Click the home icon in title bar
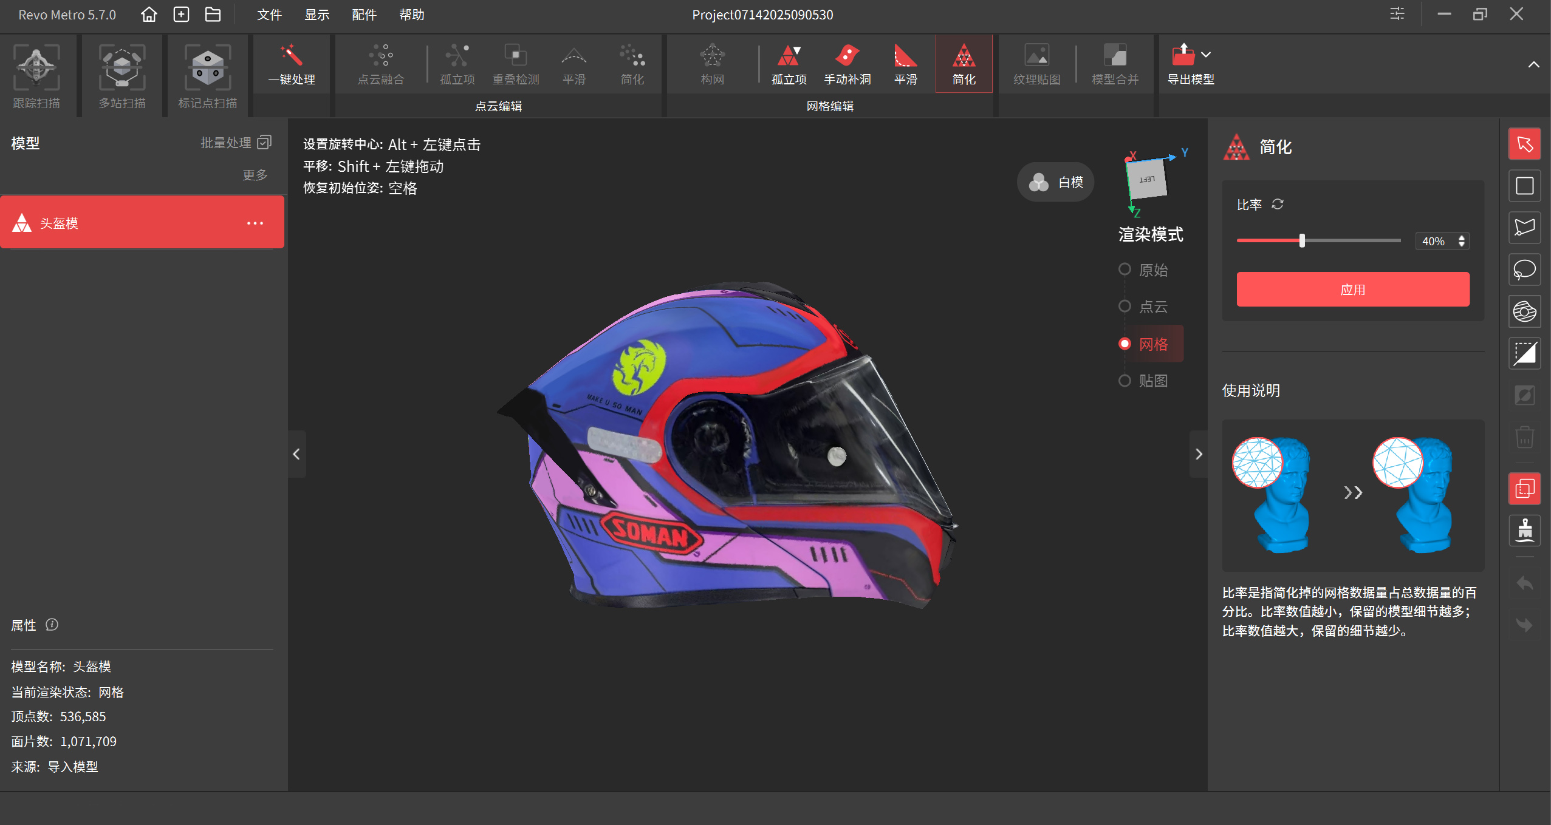1551x825 pixels. point(149,15)
